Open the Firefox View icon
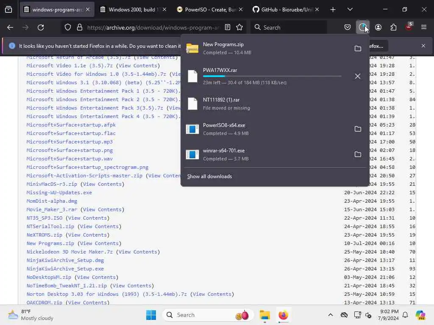434x325 pixels. click(x=8, y=10)
